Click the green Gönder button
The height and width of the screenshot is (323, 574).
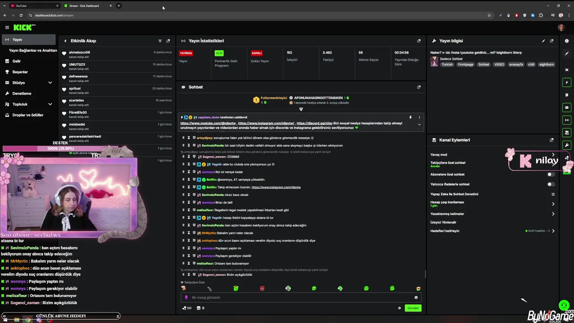click(x=413, y=308)
